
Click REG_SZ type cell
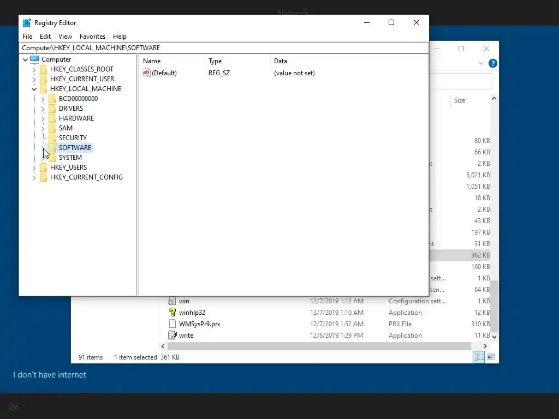[x=219, y=73]
